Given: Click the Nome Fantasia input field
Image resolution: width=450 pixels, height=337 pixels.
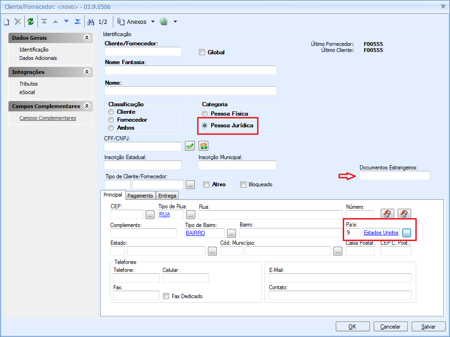Looking at the screenshot, I should click(191, 70).
